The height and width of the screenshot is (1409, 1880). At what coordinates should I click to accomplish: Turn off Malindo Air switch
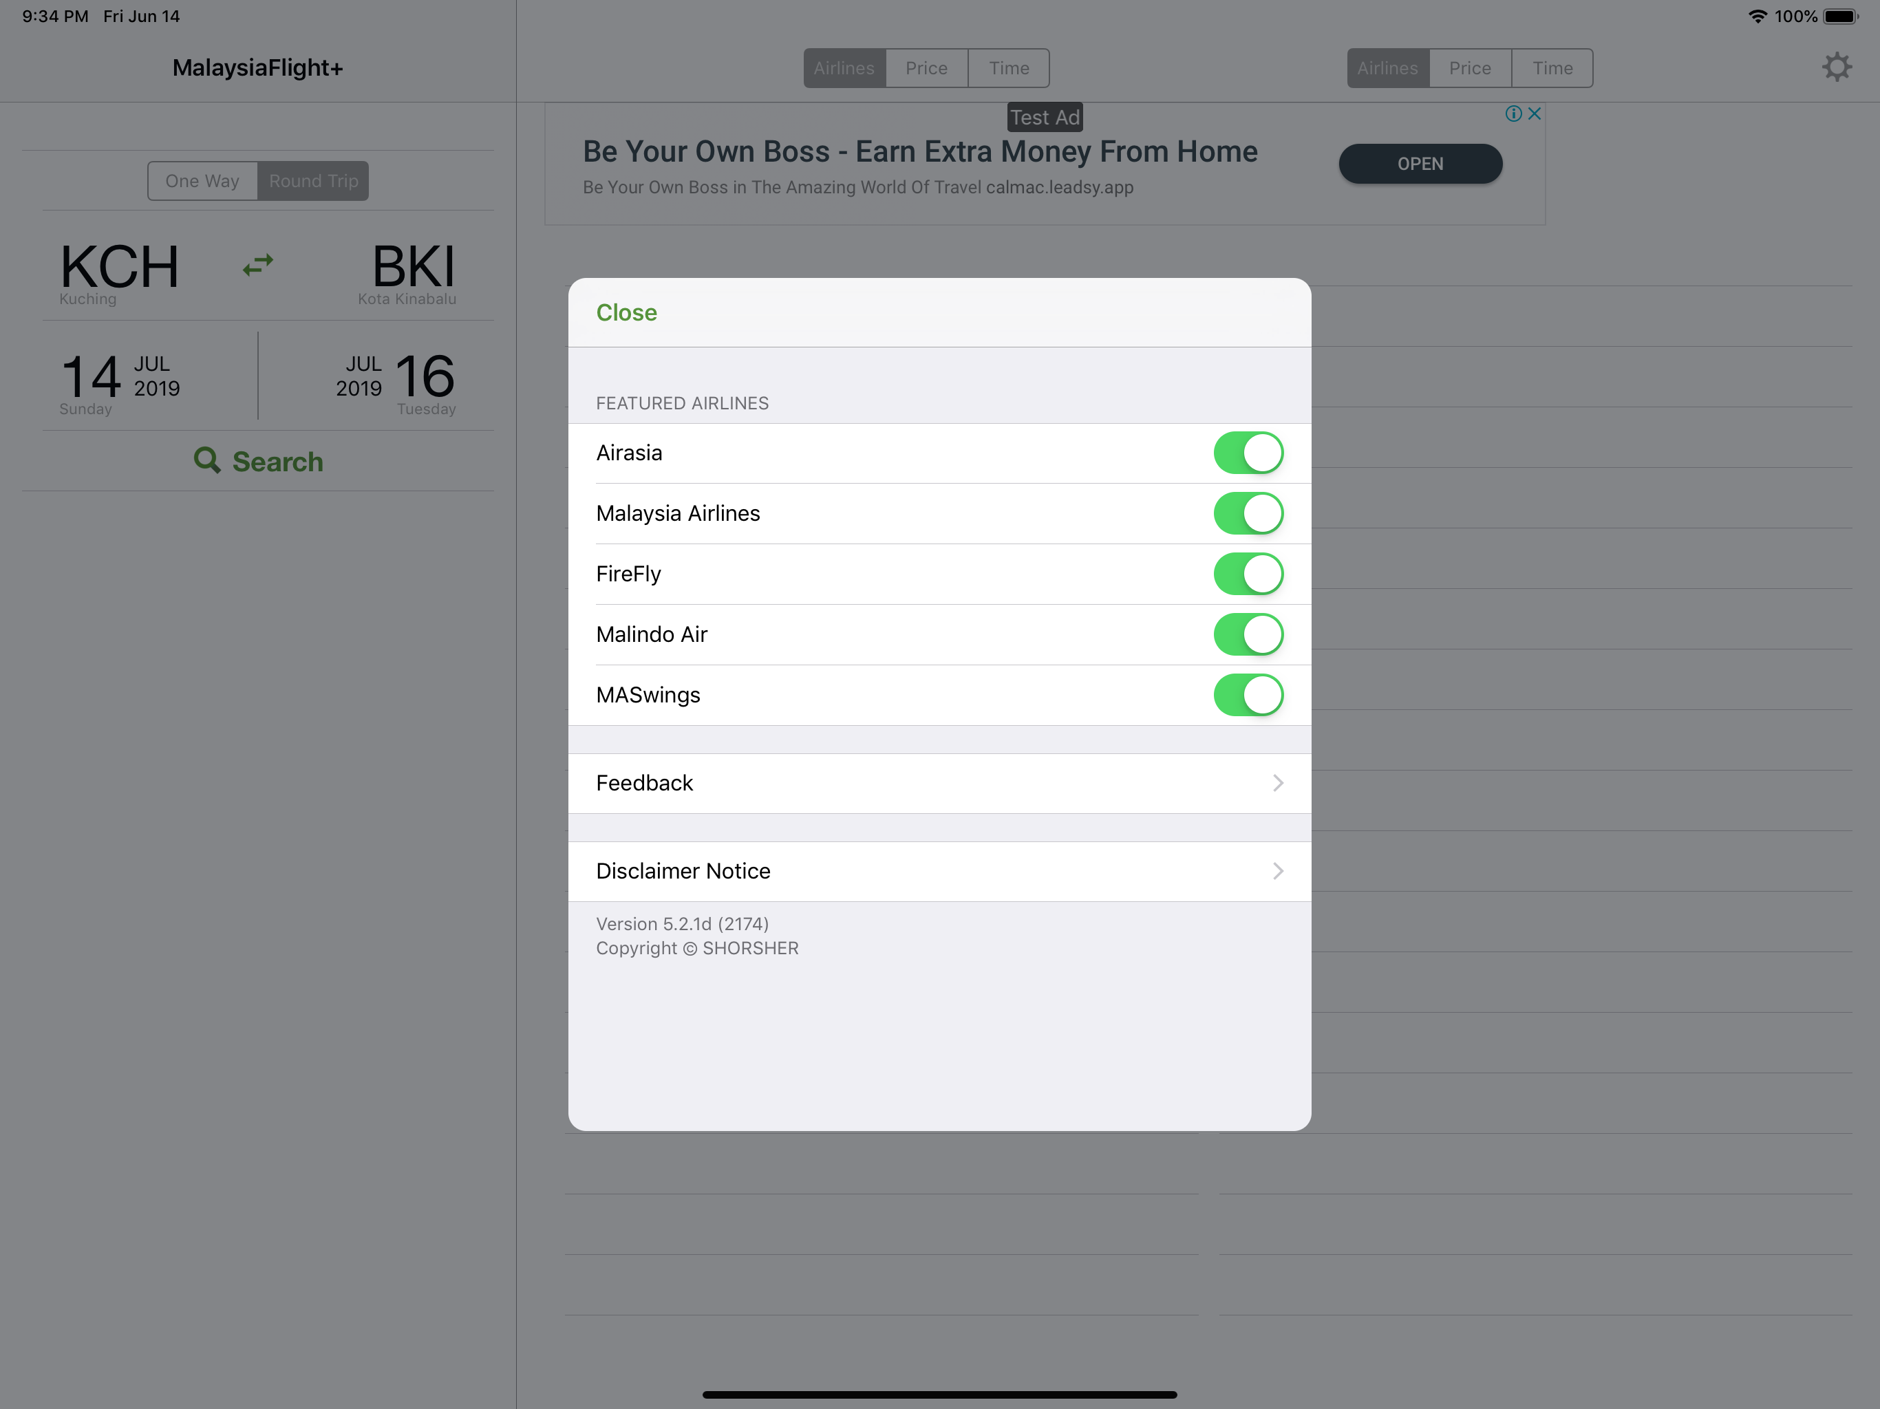pyautogui.click(x=1248, y=635)
